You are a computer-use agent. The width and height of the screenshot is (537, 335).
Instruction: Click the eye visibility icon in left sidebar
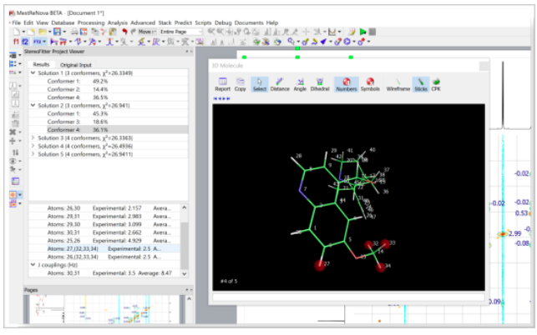pyautogui.click(x=13, y=161)
